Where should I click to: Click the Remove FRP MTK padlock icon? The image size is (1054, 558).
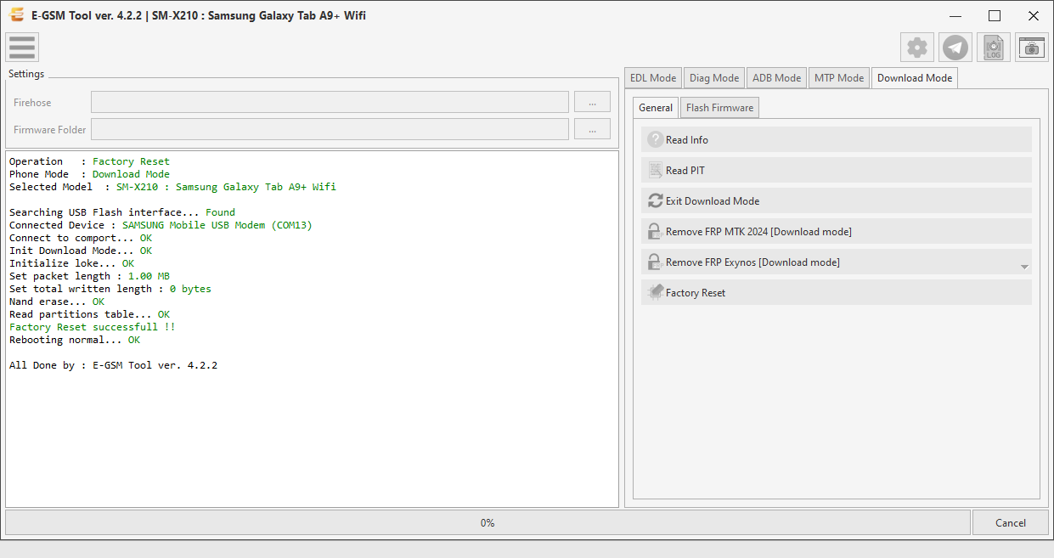[x=655, y=232]
